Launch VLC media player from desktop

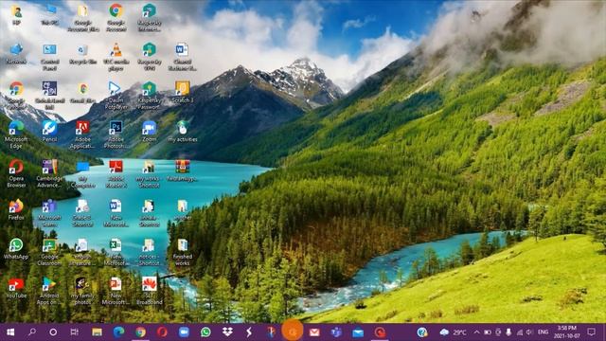(x=116, y=57)
